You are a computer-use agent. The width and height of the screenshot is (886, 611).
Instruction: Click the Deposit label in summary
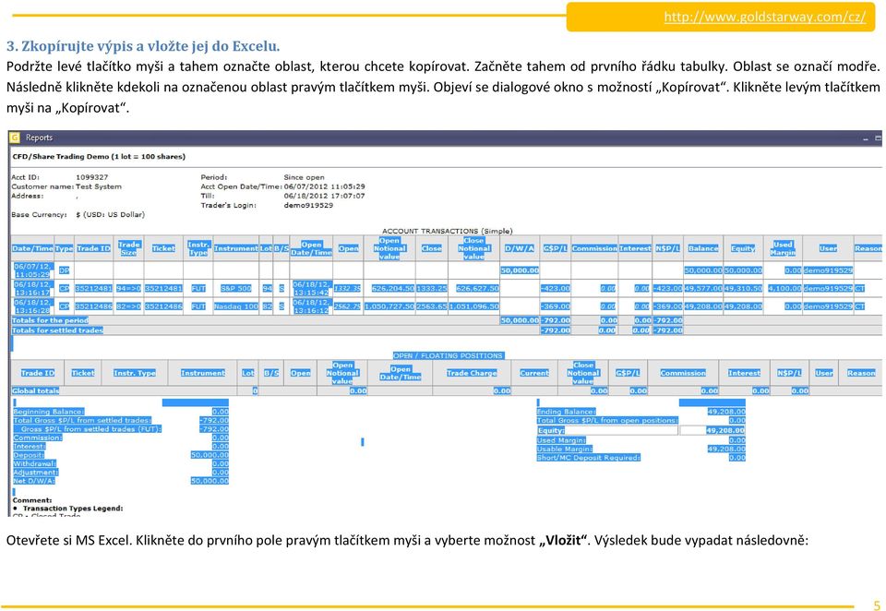point(29,455)
